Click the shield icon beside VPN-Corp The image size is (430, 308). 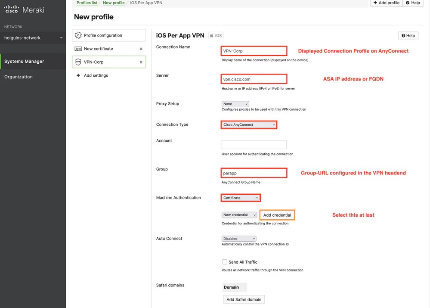[77, 62]
